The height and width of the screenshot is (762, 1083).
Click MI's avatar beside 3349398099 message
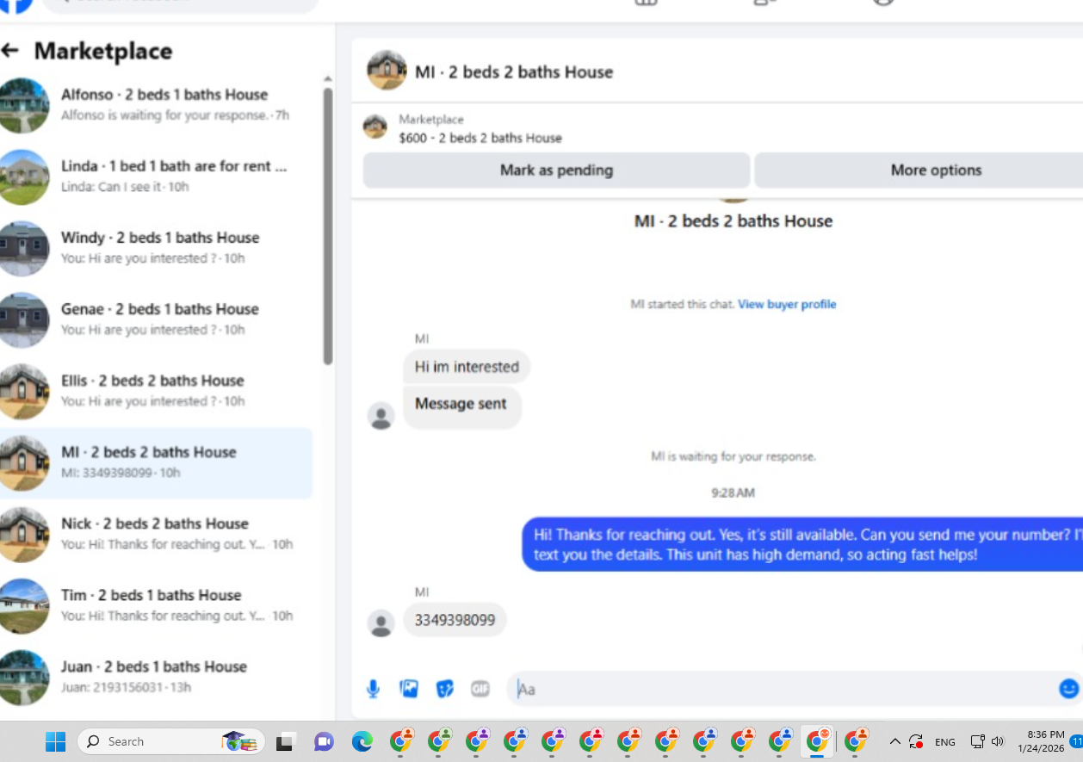381,623
